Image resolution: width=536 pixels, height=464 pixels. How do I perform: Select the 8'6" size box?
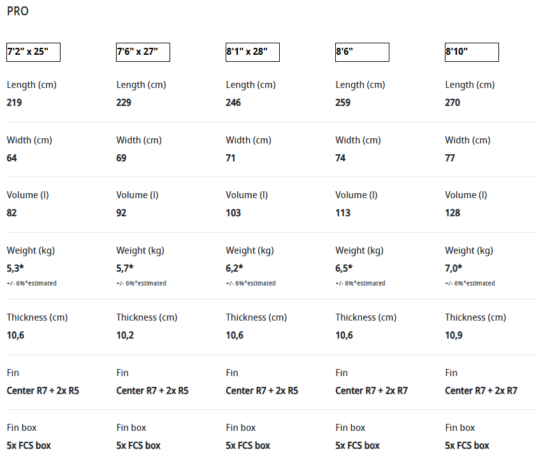click(362, 52)
